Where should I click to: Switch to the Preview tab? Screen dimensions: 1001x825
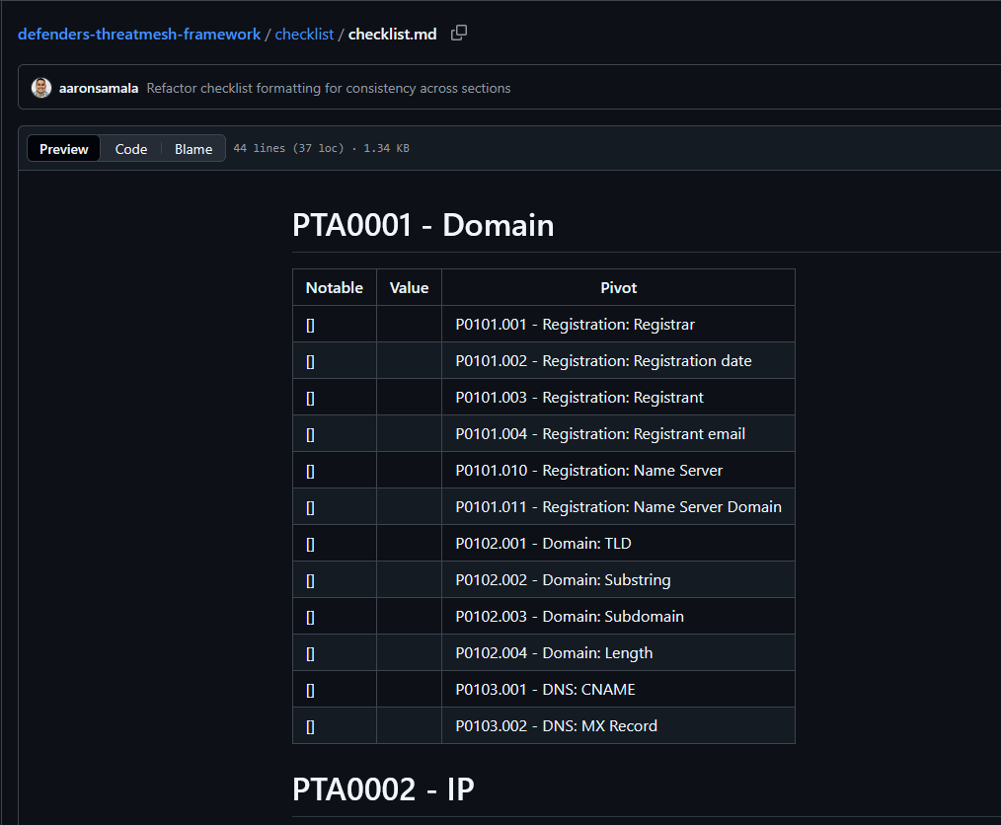coord(64,149)
